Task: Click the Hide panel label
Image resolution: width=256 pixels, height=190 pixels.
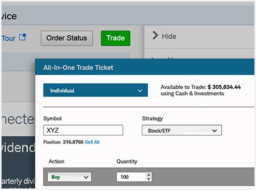Action: (169, 36)
